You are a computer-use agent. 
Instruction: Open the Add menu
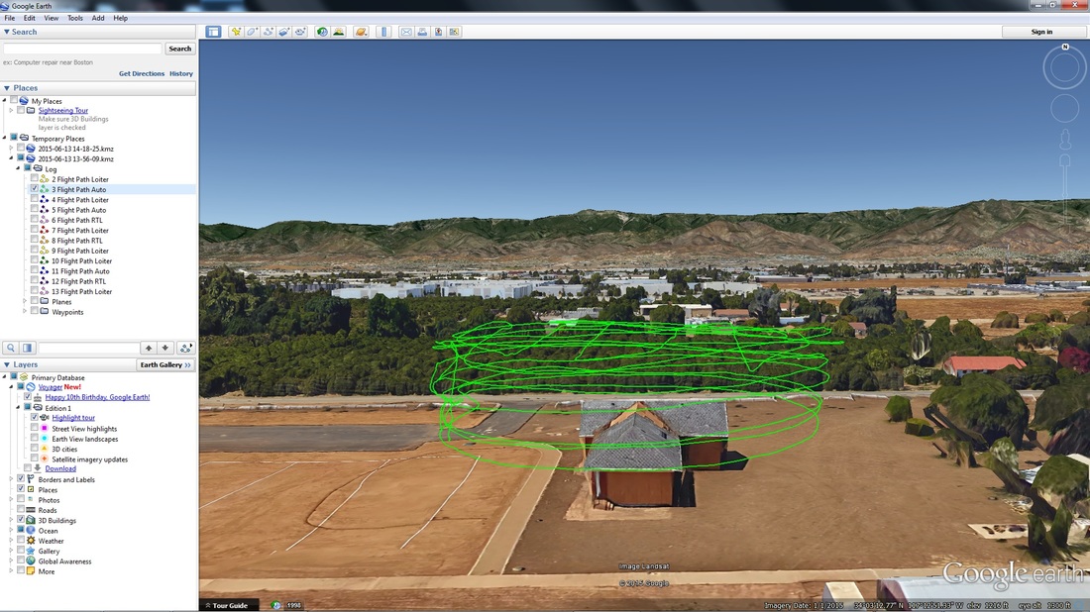click(98, 18)
